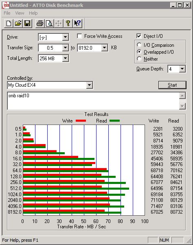Click the New document toolbar icon
This screenshot has height=245, width=193.
coord(9,24)
